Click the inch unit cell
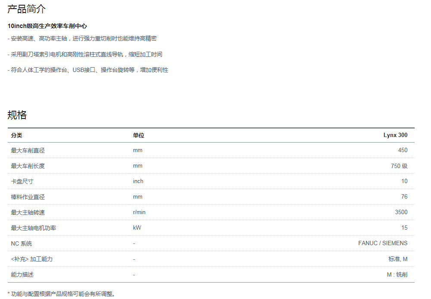 pos(138,181)
